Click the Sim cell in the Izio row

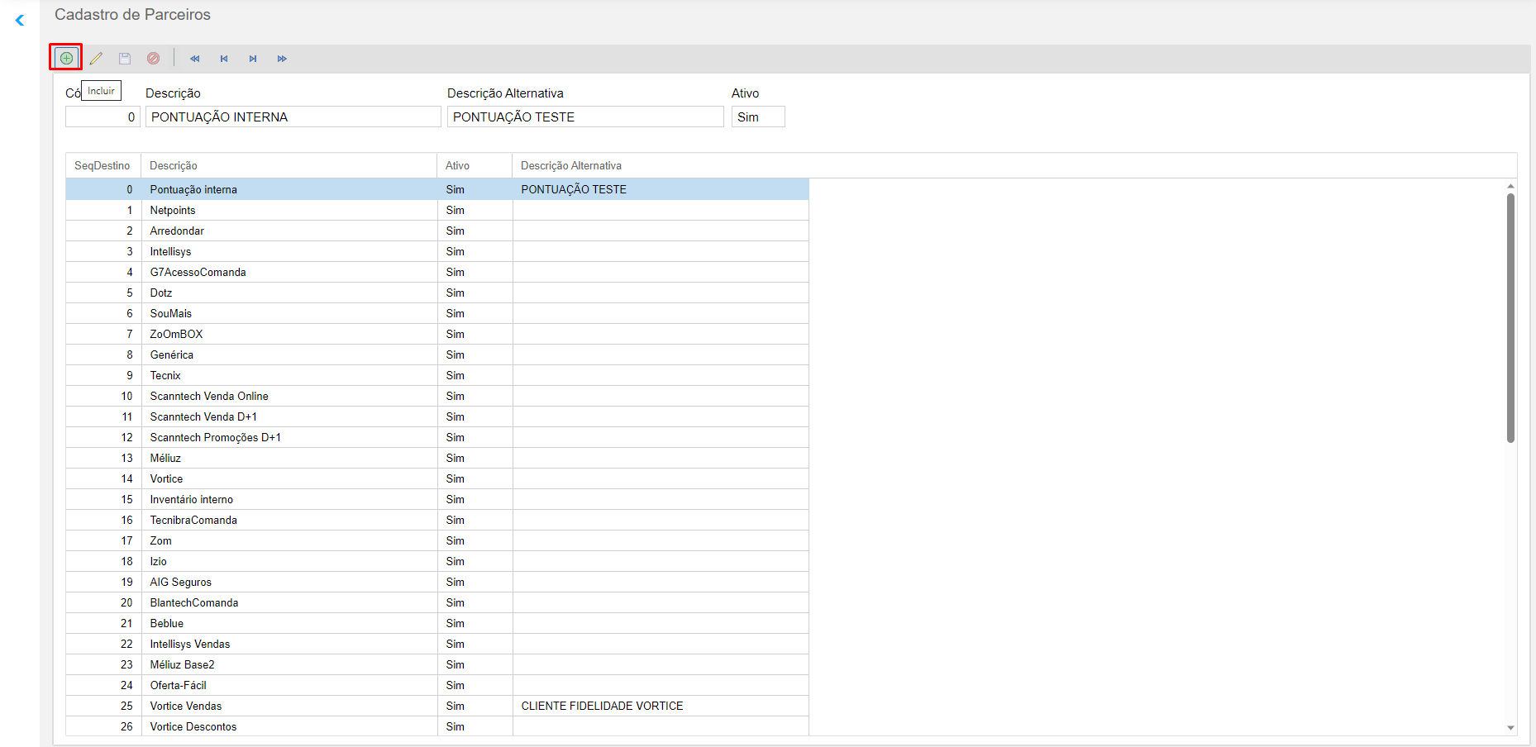[x=475, y=561]
